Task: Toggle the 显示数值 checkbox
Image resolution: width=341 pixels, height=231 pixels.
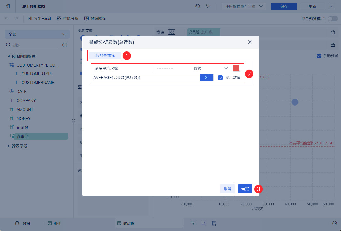Action: coord(220,78)
